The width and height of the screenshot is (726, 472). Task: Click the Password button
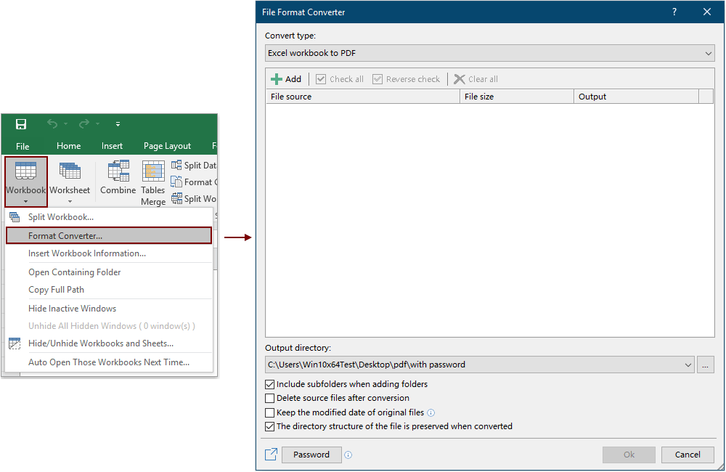[x=311, y=455]
